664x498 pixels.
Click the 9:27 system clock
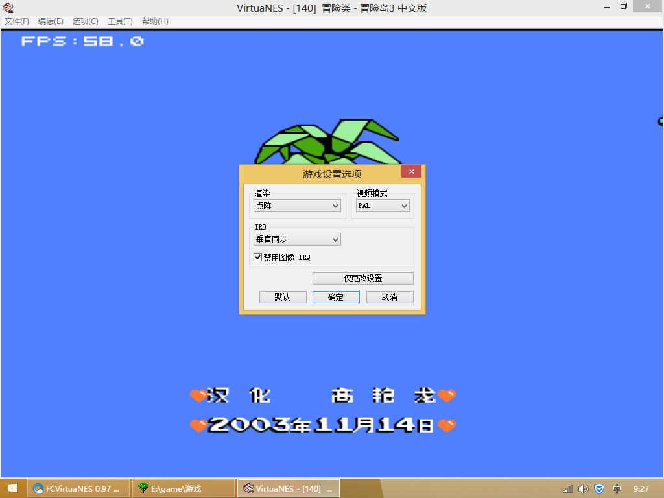coord(641,489)
